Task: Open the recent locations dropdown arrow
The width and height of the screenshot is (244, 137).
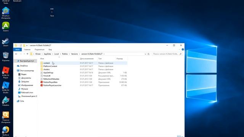Action: tap(24, 54)
